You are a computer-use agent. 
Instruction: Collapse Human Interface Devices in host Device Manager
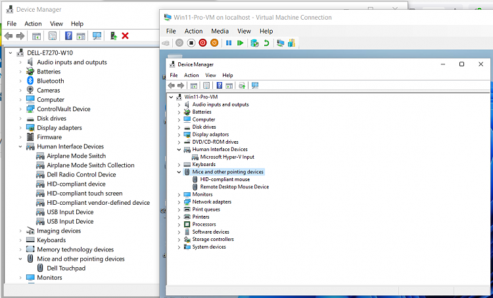click(x=20, y=146)
